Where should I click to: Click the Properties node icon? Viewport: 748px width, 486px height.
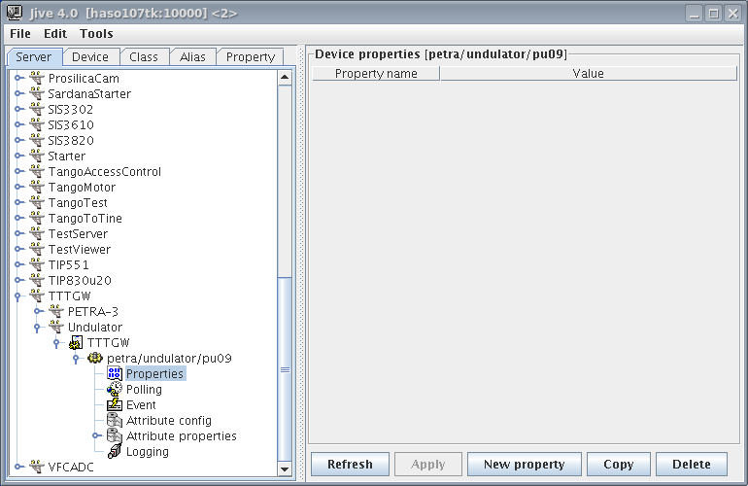pyautogui.click(x=115, y=373)
